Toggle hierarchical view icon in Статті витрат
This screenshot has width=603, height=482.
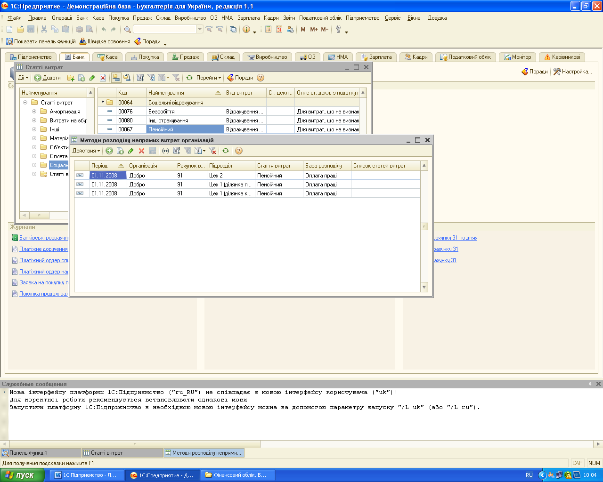point(116,78)
